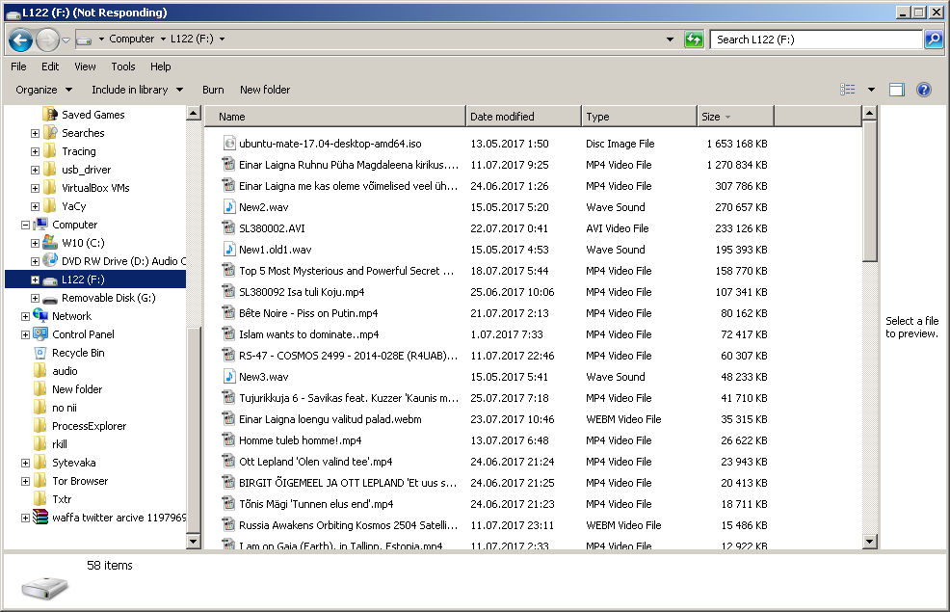
Task: Click the Back navigation arrow button
Action: (x=20, y=40)
